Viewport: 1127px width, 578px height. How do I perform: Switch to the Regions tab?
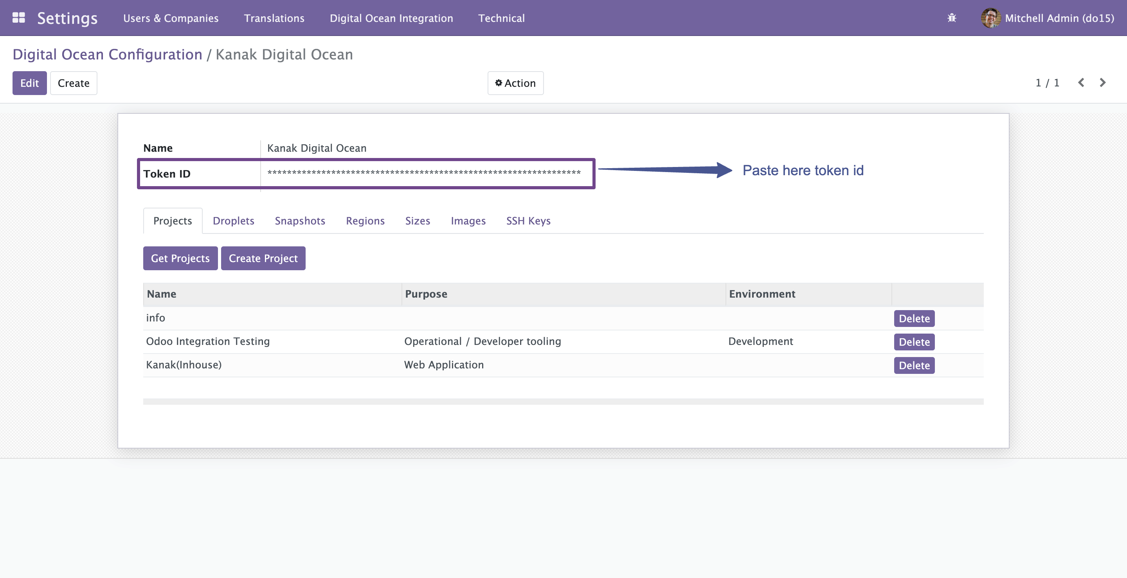(x=365, y=221)
